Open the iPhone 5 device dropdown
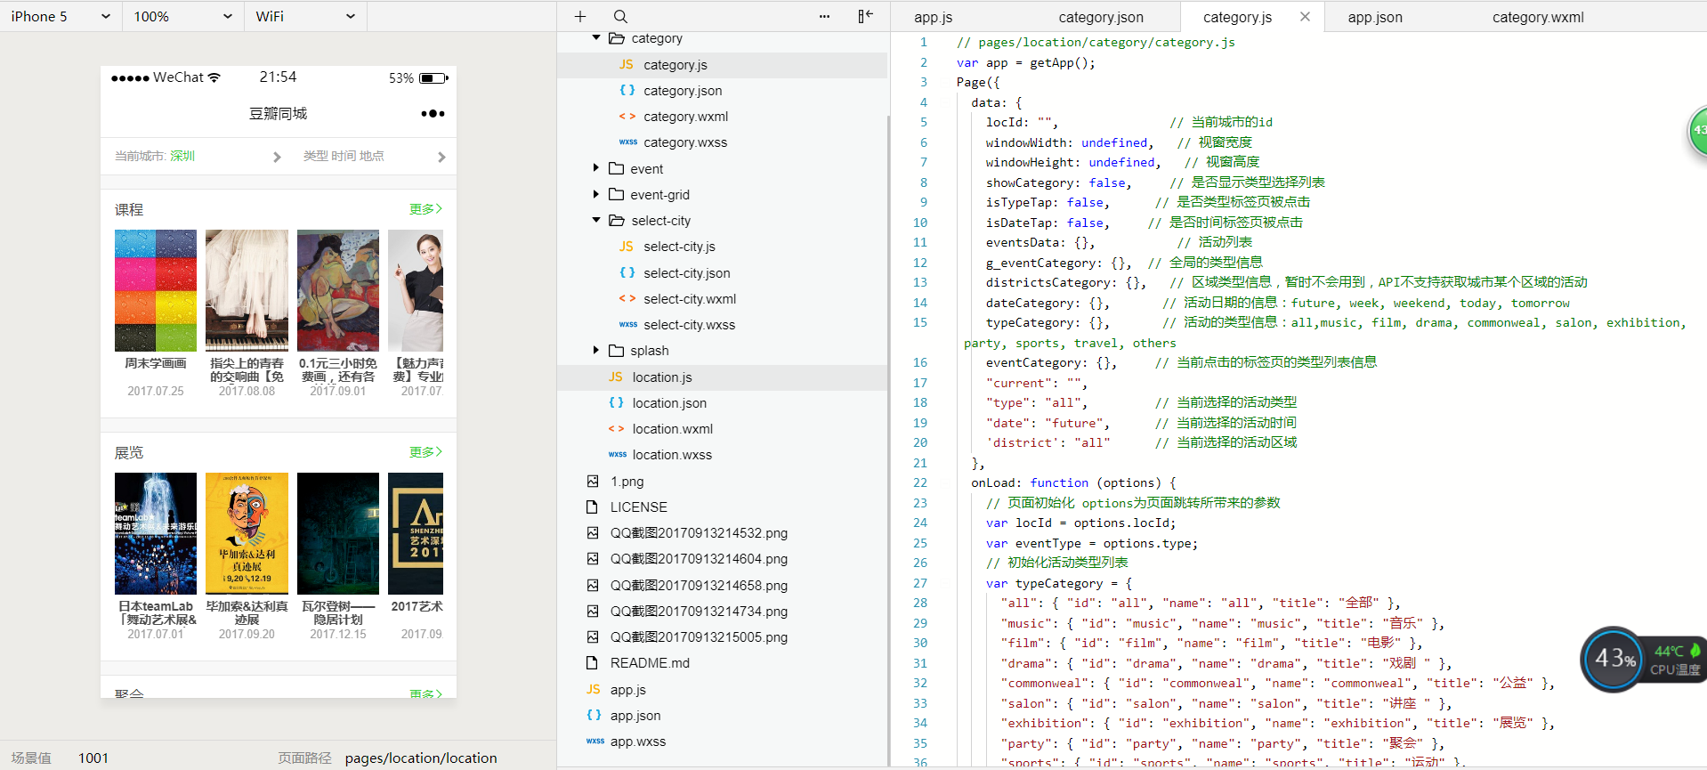The height and width of the screenshot is (770, 1707). click(x=60, y=16)
